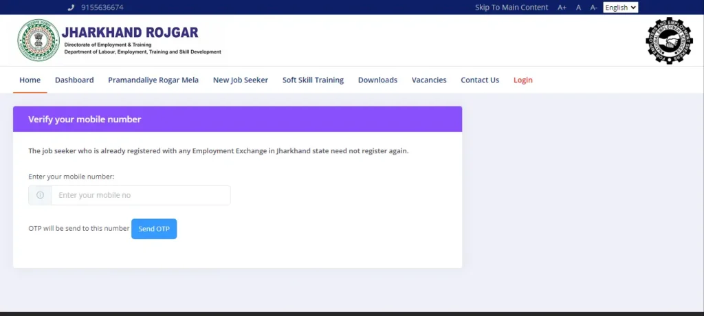
Task: Open the Vacancies menu item
Action: coord(429,80)
